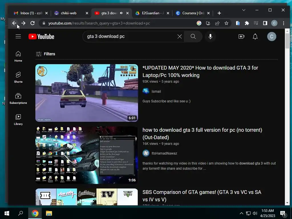Open the Filters options
Viewport: 292px width, 219px height.
(x=46, y=54)
